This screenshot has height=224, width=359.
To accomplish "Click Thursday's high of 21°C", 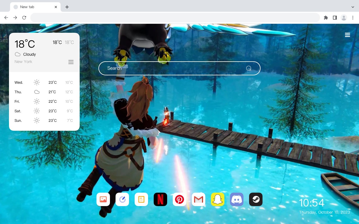I will click(52, 92).
